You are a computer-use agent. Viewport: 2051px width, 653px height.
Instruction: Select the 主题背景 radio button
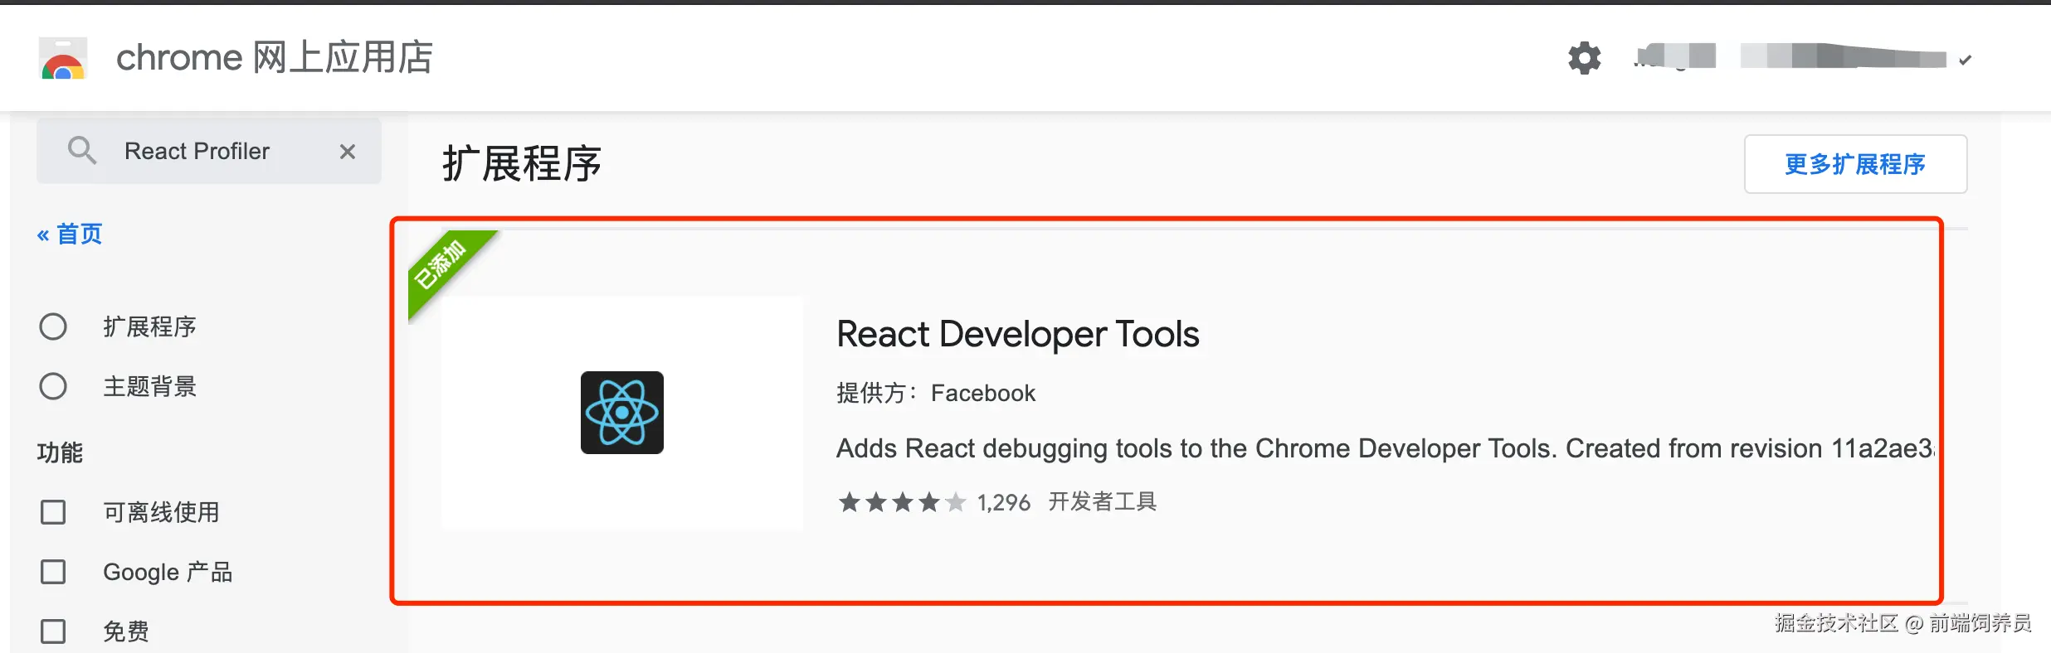coord(53,386)
